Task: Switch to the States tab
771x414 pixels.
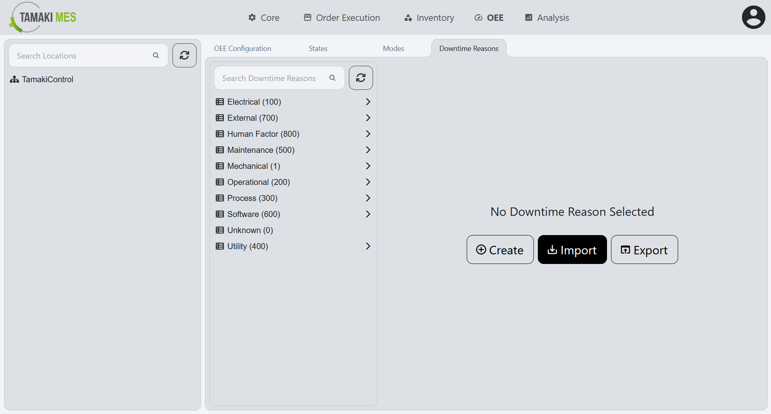Action: [x=318, y=48]
